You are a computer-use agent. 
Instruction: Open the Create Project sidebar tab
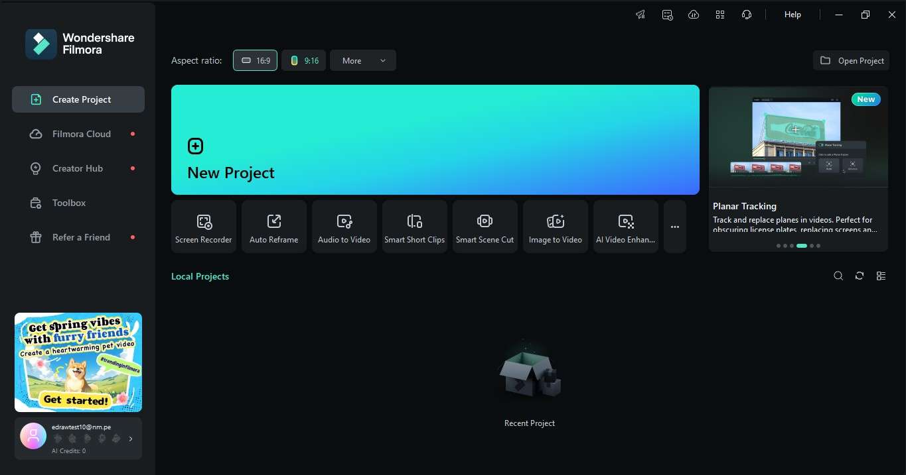78,99
